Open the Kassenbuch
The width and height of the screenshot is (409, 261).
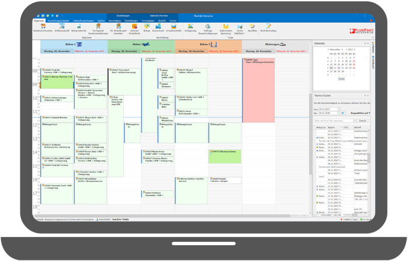pos(158,27)
